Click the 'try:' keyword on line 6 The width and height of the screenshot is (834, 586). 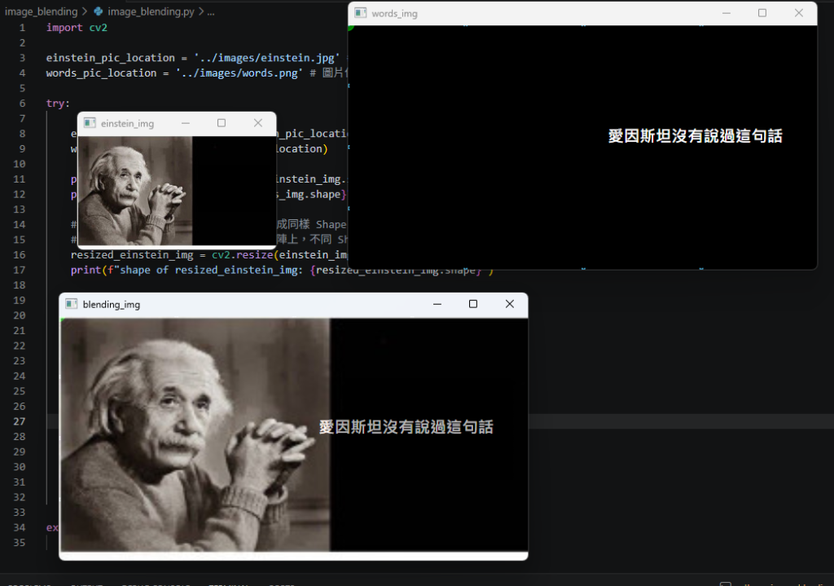58,104
